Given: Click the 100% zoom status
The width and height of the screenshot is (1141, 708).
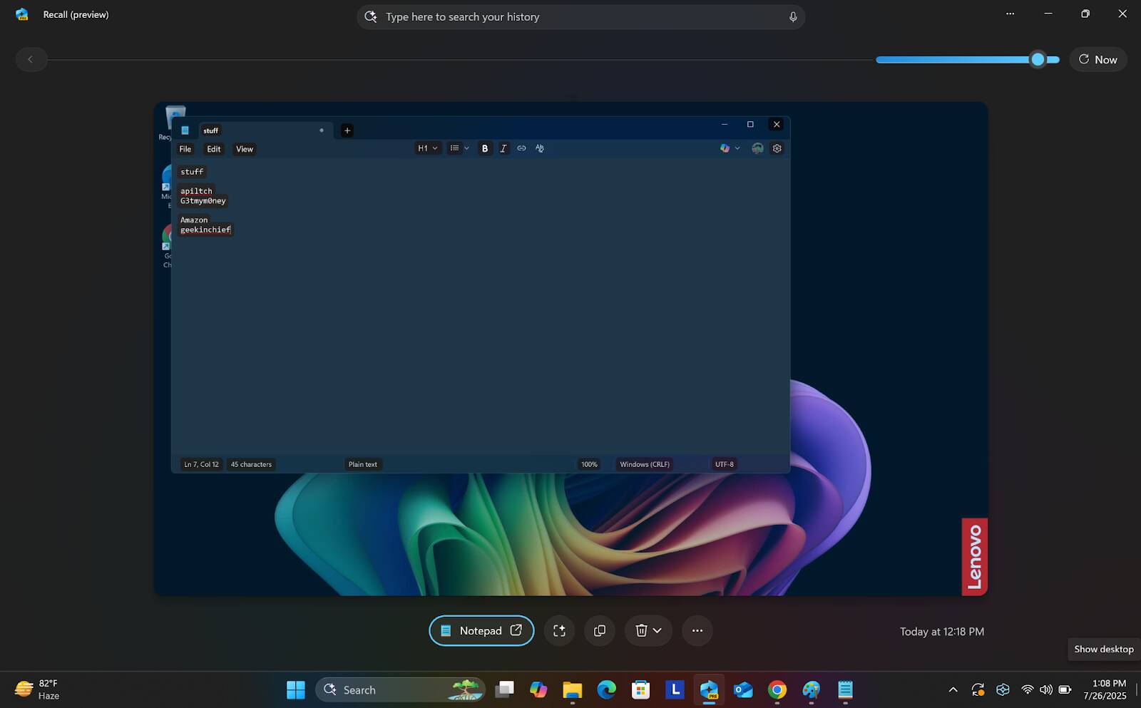Looking at the screenshot, I should 589,464.
